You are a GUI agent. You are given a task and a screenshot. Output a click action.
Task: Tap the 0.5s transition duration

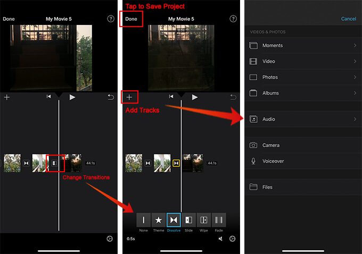(x=130, y=239)
